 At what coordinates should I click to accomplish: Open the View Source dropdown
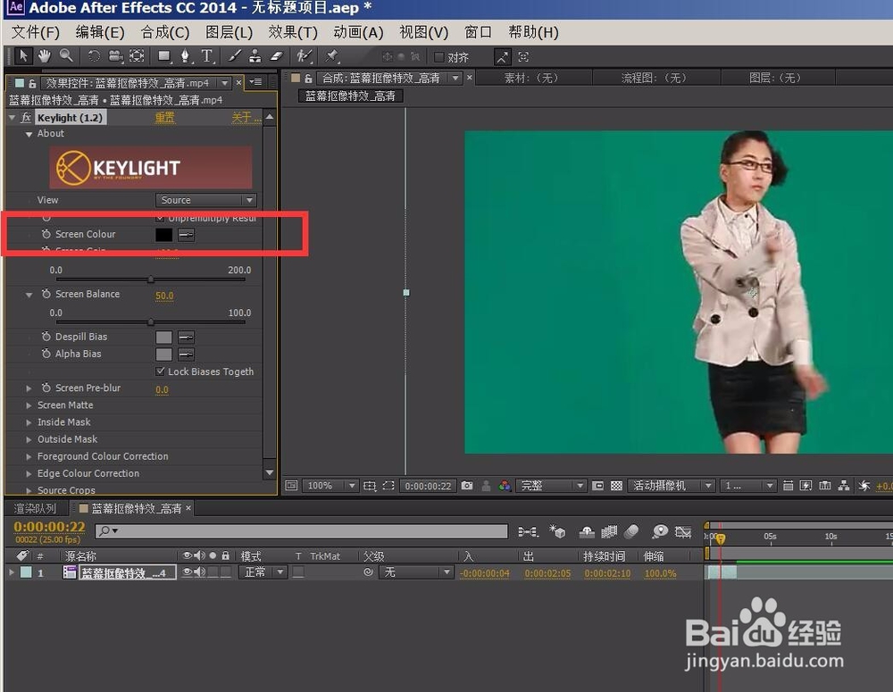point(206,200)
